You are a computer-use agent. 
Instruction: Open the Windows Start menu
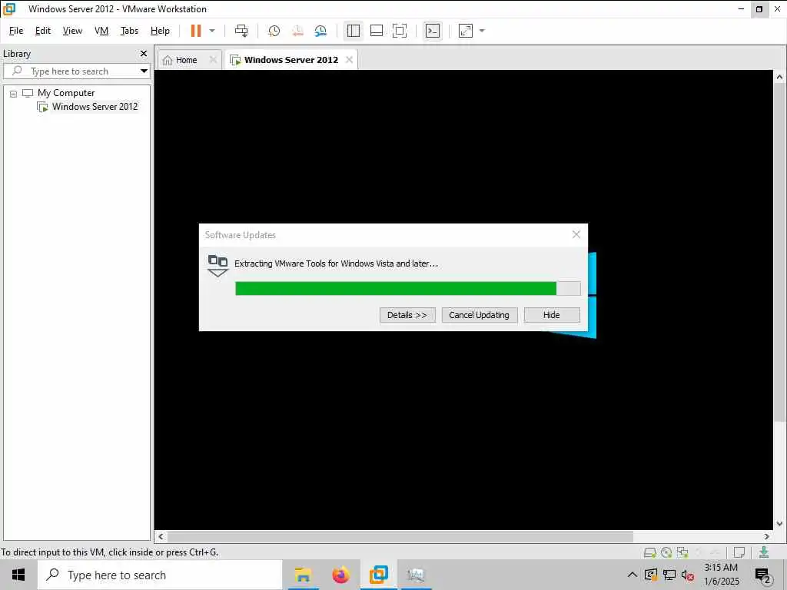click(18, 575)
